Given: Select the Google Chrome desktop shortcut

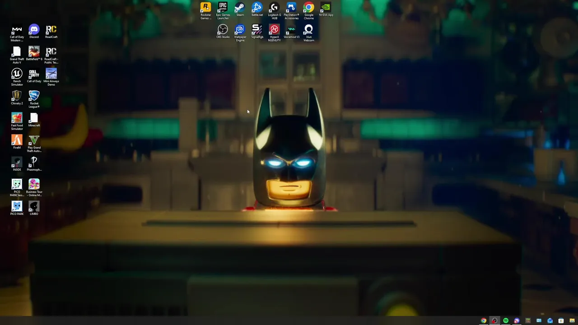Looking at the screenshot, I should [x=308, y=11].
